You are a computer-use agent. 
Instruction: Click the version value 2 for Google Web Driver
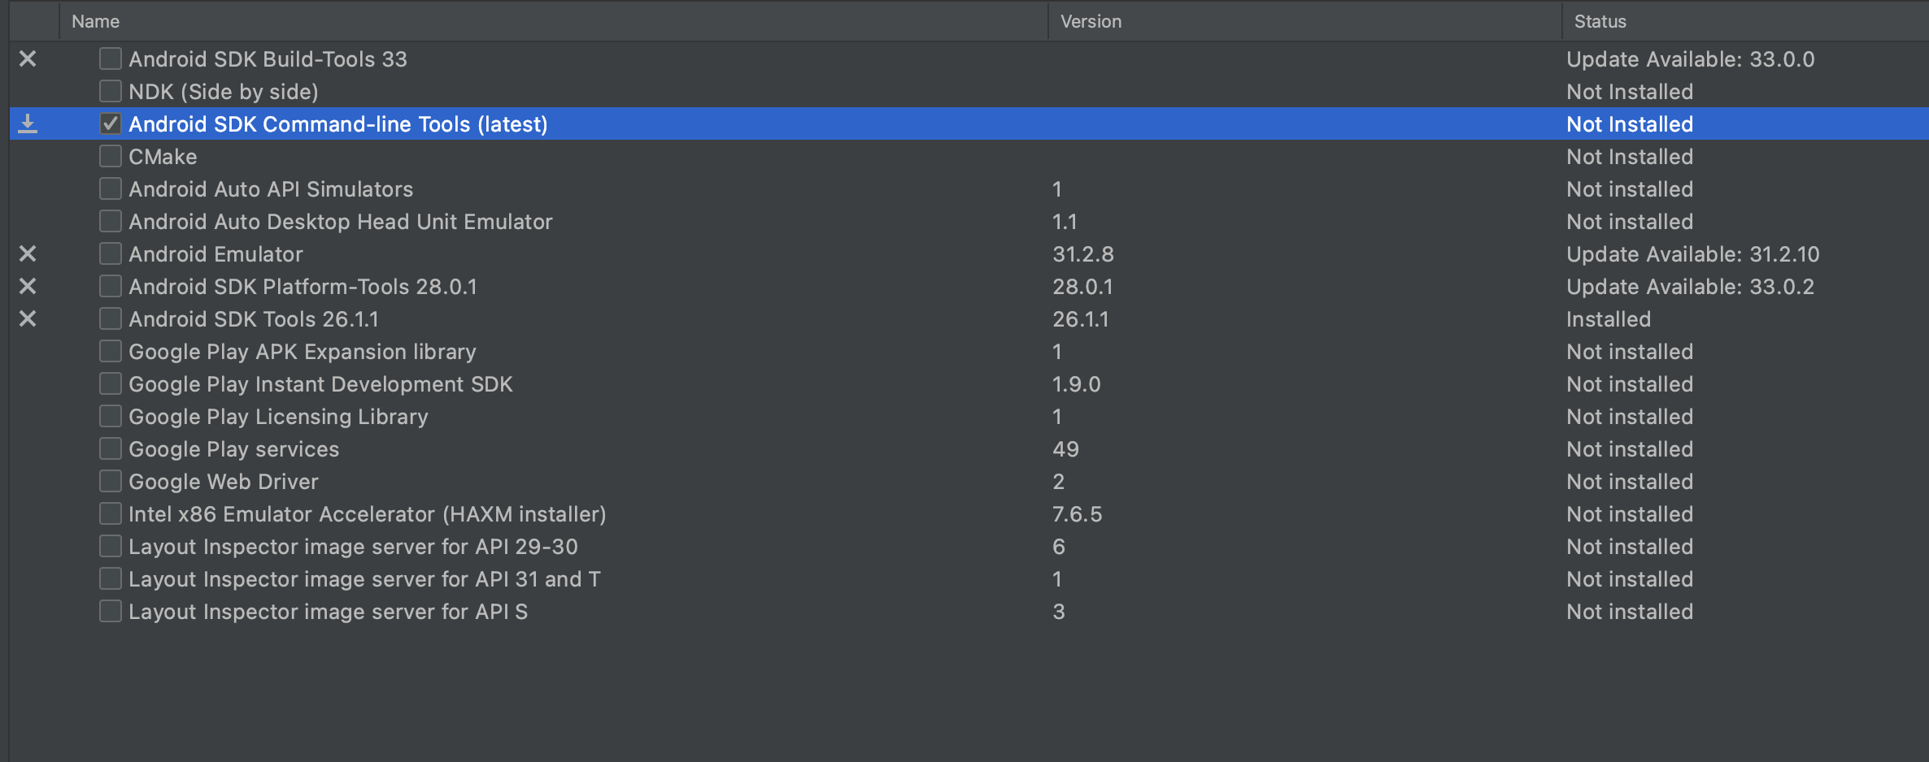(x=1059, y=482)
